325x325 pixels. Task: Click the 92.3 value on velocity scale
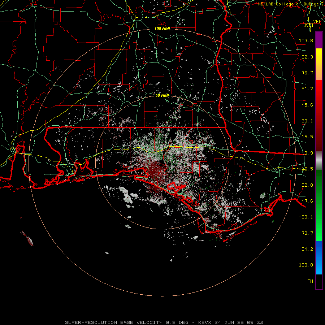(x=307, y=57)
